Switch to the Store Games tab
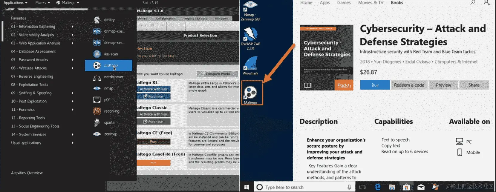This screenshot has width=496, height=192. 344,3
